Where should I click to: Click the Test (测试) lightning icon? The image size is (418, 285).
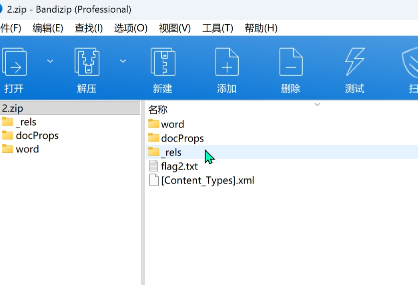(354, 62)
